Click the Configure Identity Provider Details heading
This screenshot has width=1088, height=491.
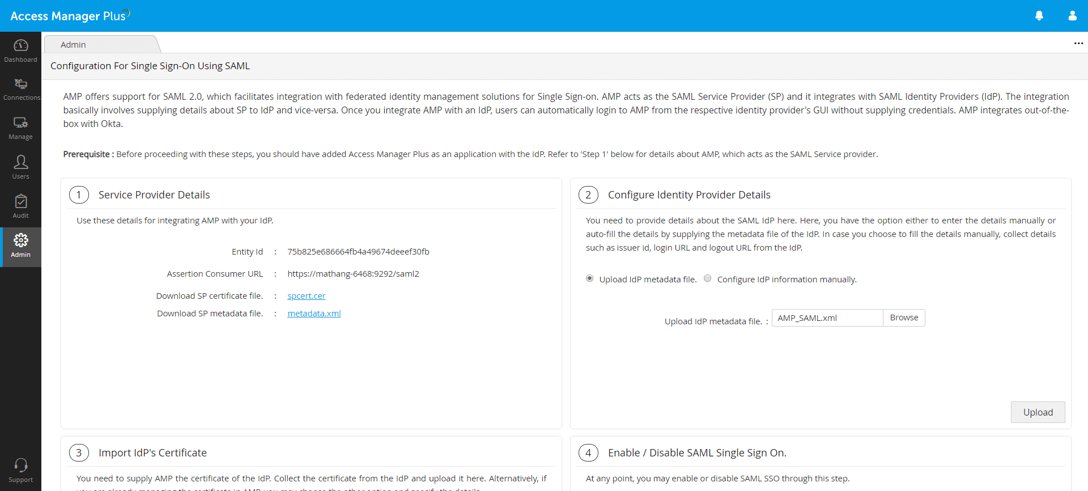click(x=689, y=195)
